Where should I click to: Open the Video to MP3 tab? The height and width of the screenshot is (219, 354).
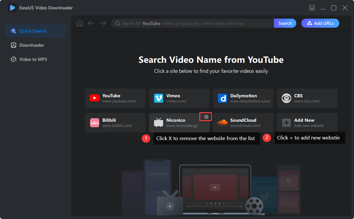[x=33, y=59]
